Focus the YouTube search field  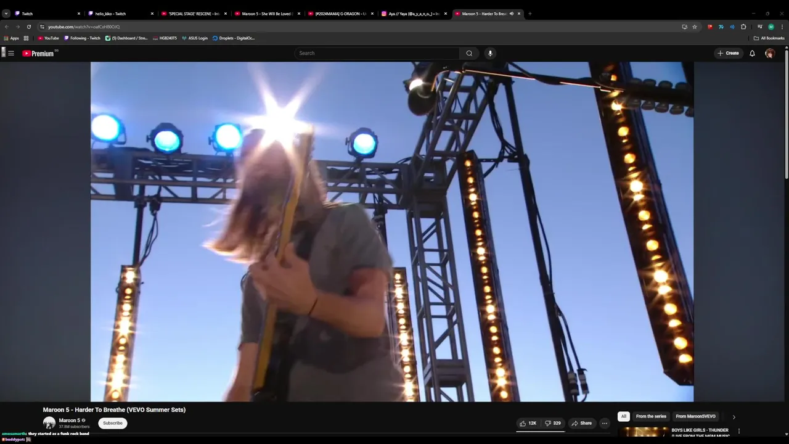[377, 53]
